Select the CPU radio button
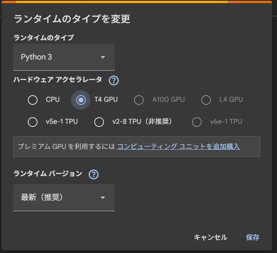277x253 pixels. pyautogui.click(x=33, y=100)
